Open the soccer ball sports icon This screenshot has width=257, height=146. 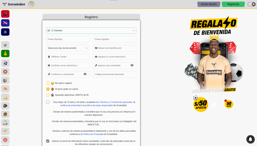(x=5, y=63)
